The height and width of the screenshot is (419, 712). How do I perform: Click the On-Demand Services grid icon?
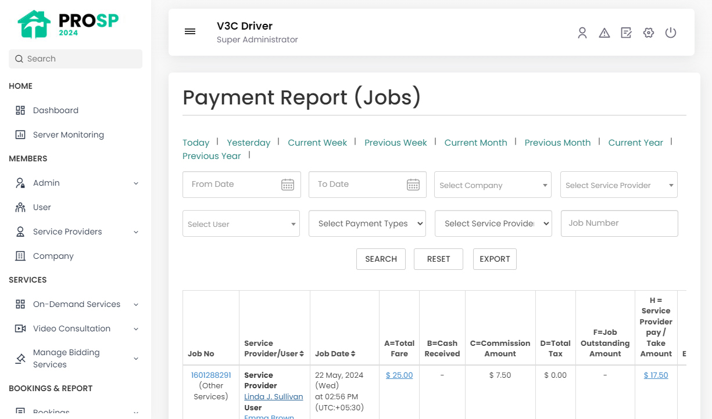click(20, 304)
